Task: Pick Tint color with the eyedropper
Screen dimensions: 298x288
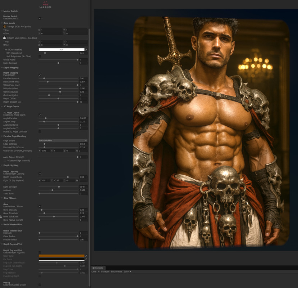Action: point(86,49)
